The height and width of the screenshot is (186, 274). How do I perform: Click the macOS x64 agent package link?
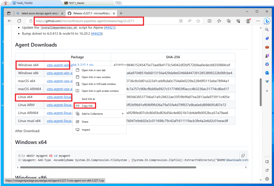(60, 81)
